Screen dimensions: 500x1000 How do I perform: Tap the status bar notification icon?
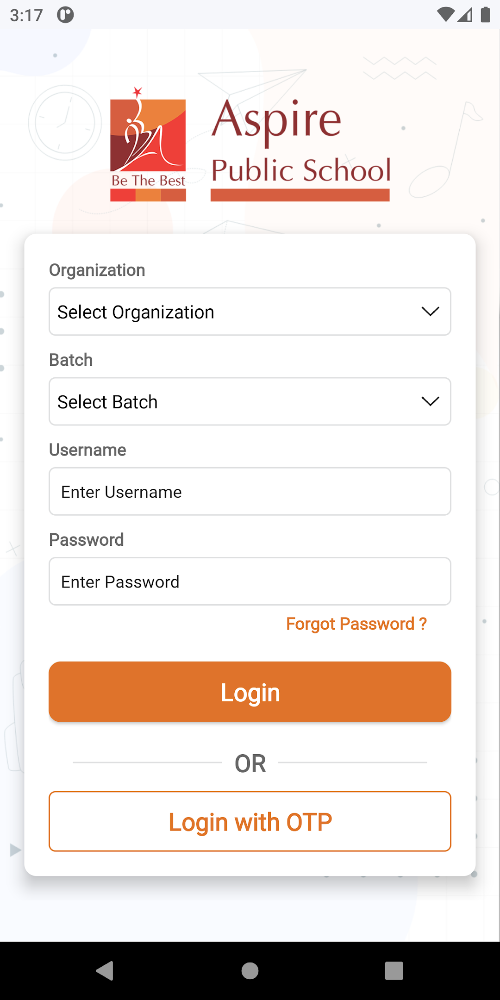(65, 15)
